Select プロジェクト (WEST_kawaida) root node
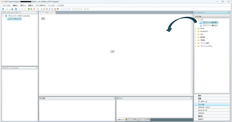This screenshot has height=122, width=232. pyautogui.click(x=19, y=16)
